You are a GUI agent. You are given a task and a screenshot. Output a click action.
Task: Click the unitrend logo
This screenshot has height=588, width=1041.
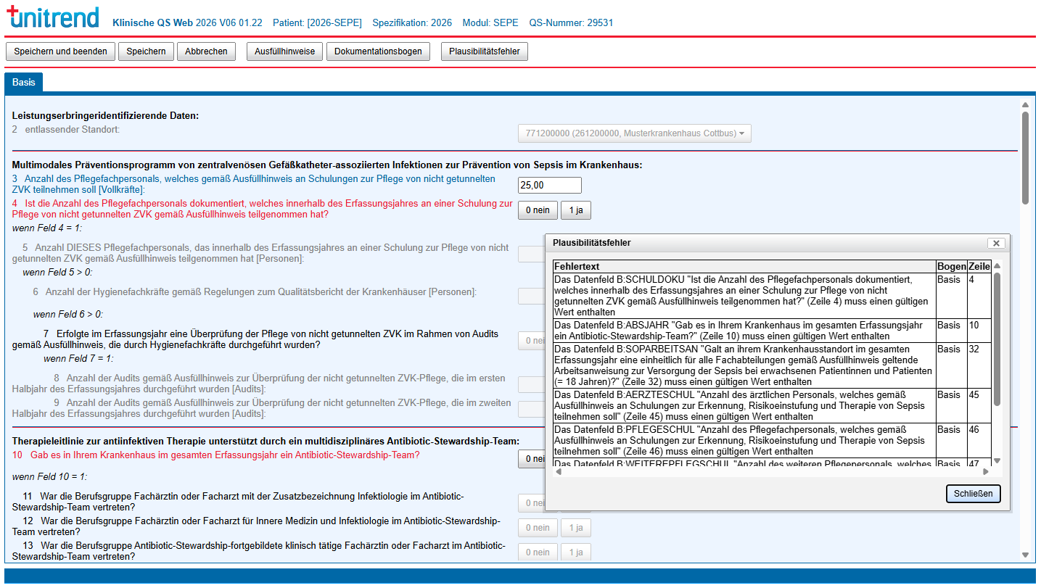pos(52,17)
